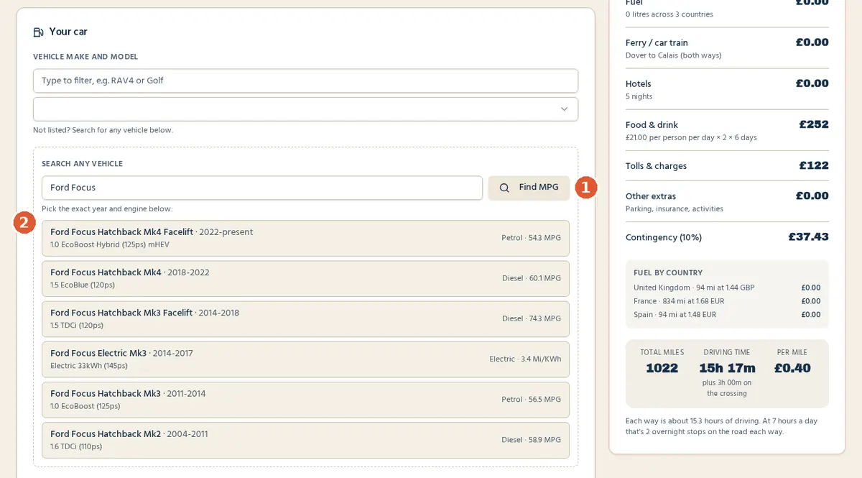Click the Find MPG button
The image size is (862, 478).
click(x=529, y=188)
